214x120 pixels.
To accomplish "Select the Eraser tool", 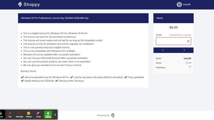I will point(38,115).
